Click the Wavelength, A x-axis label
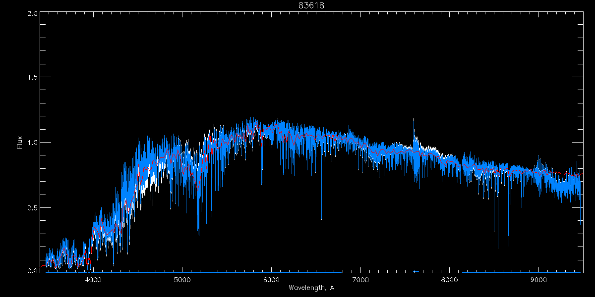The image size is (595, 297). (311, 288)
